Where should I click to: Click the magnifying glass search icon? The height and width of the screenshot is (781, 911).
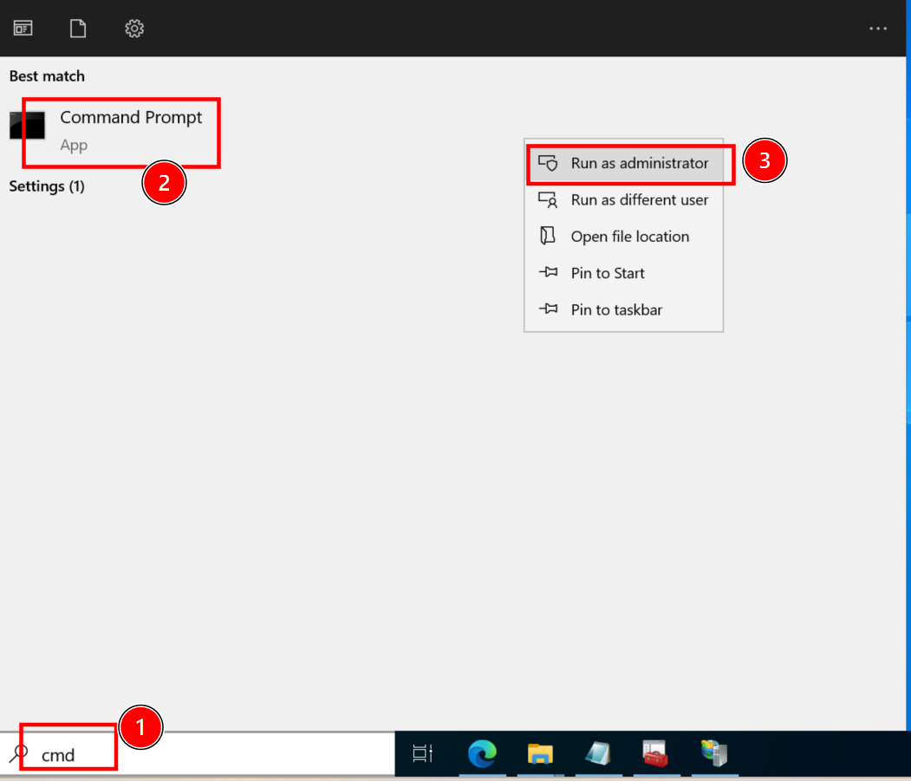pos(18,754)
